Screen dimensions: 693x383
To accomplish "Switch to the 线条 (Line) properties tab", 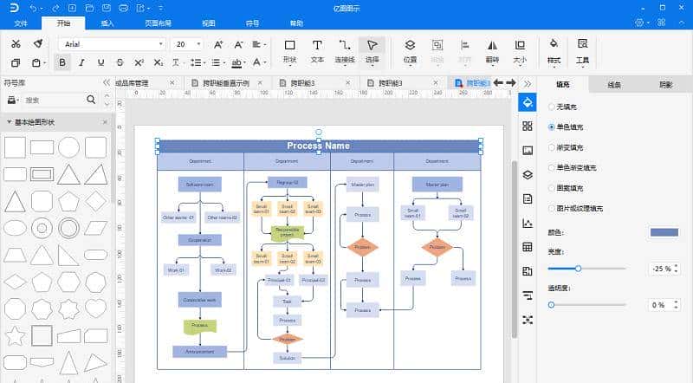I will tap(614, 85).
